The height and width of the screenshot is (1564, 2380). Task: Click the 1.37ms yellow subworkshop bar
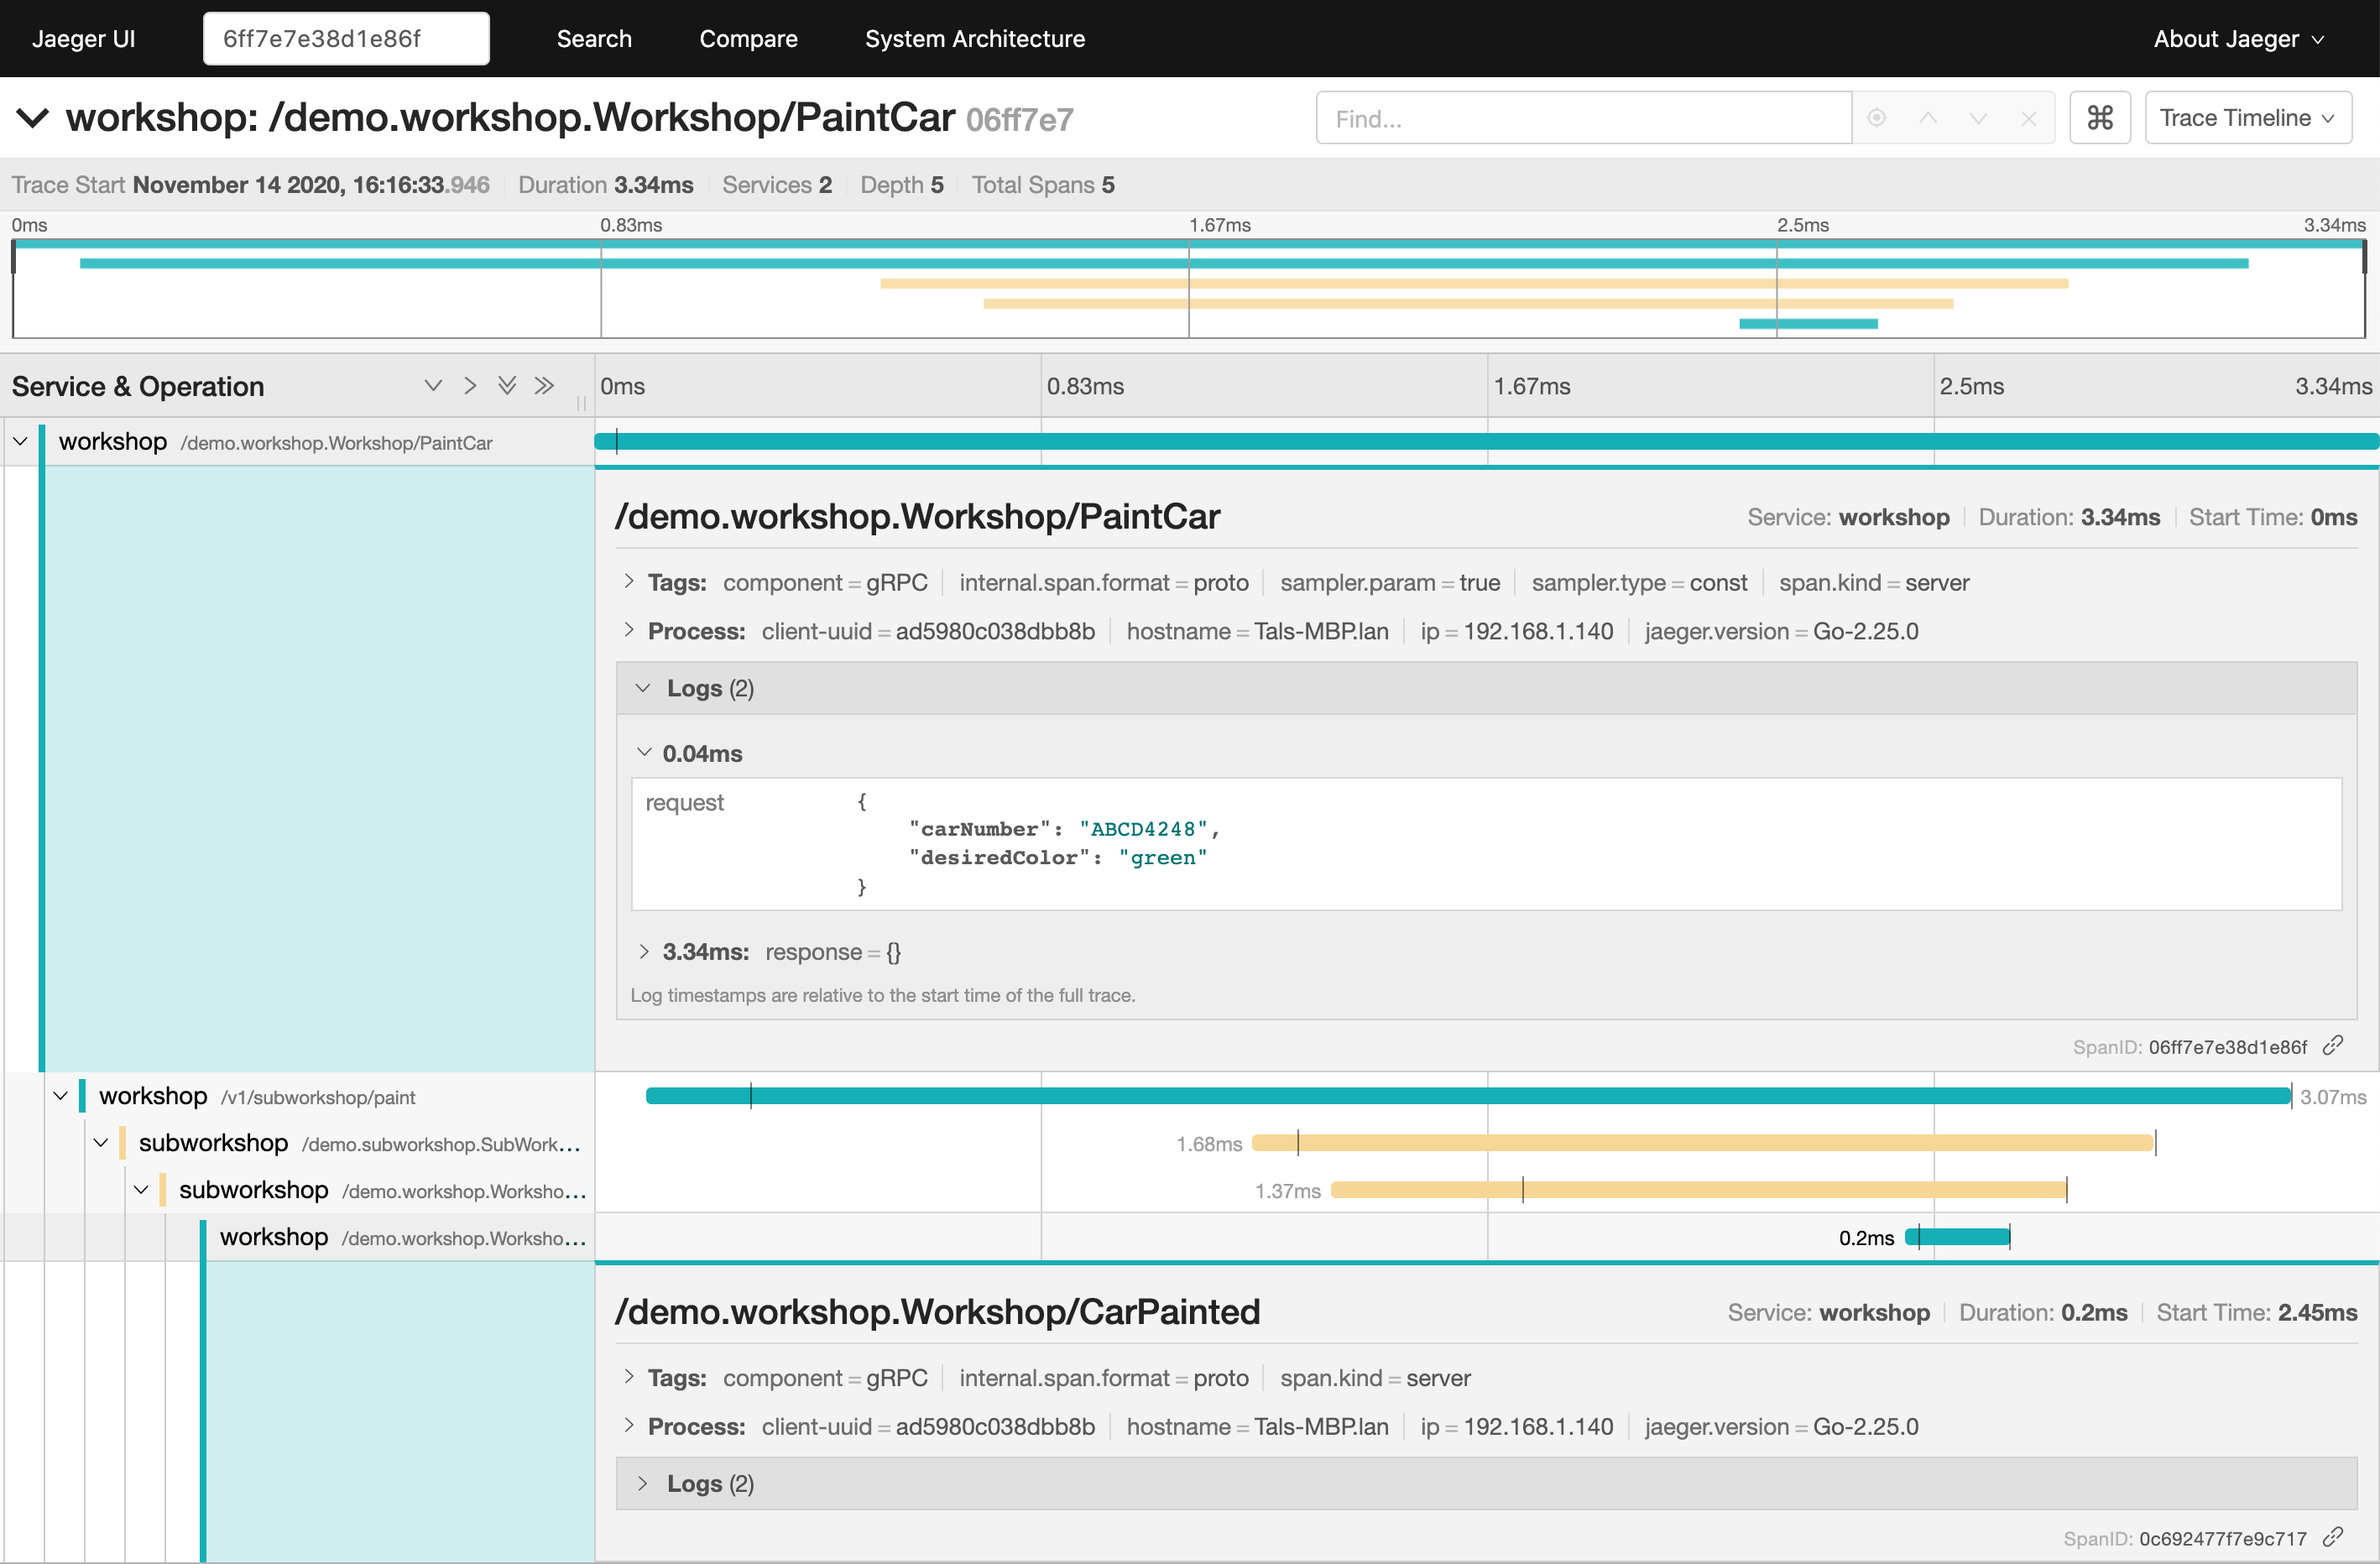[x=1698, y=1190]
